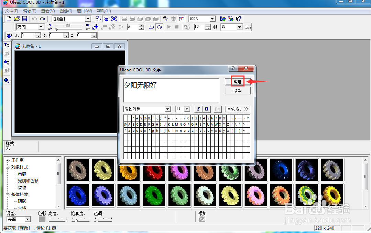The height and width of the screenshot is (233, 371).
Task: Open the 15 fps frame rate dropdown
Action: click(239, 27)
